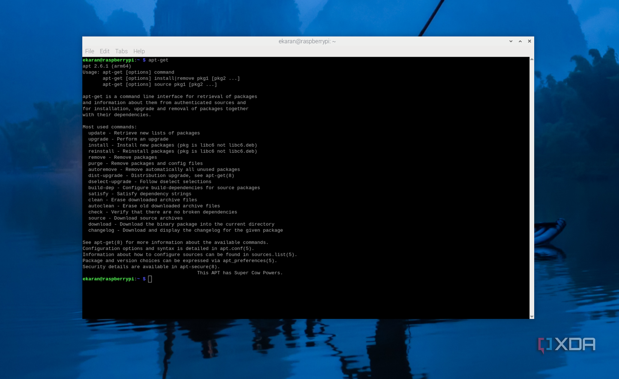Maximize the terminal using the up chevron
This screenshot has width=619, height=379.
pos(520,41)
